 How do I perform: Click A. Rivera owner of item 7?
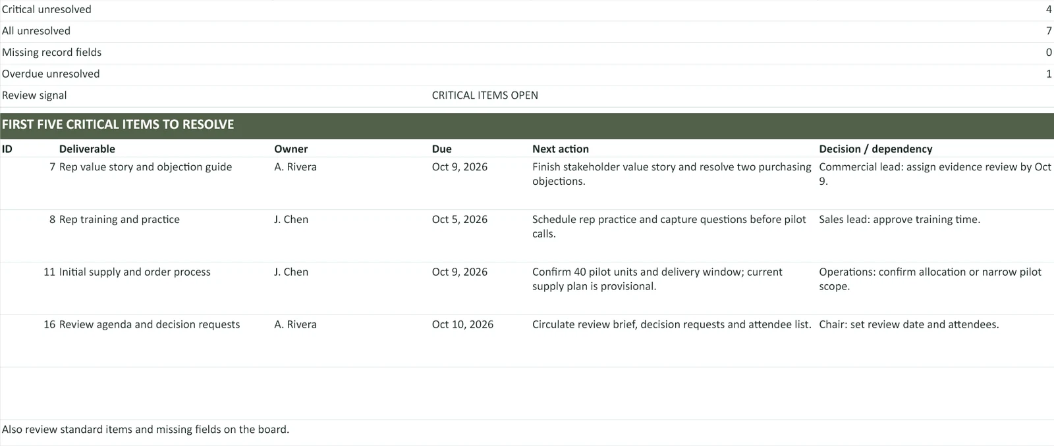point(295,167)
